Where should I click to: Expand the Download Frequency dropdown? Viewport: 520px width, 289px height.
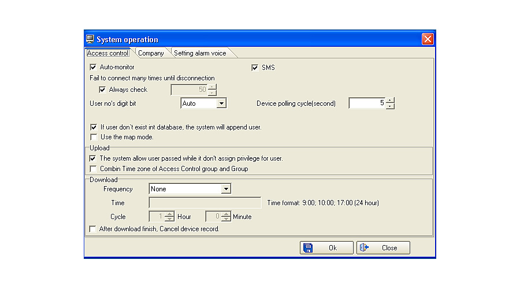click(226, 189)
